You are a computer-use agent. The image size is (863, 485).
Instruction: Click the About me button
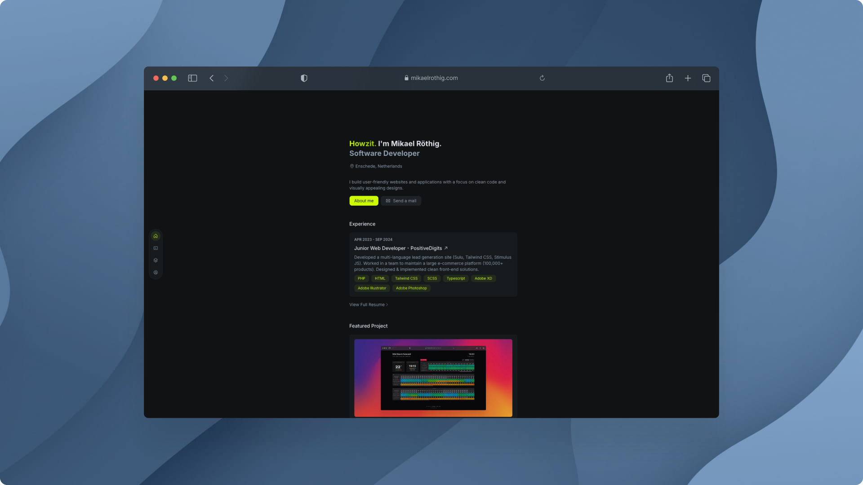pos(364,201)
